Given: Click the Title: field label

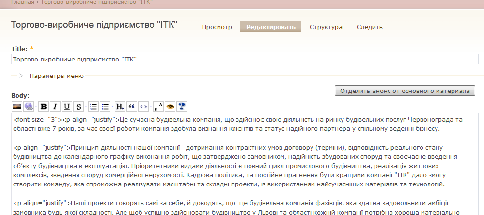Looking at the screenshot, I should (x=19, y=49).
